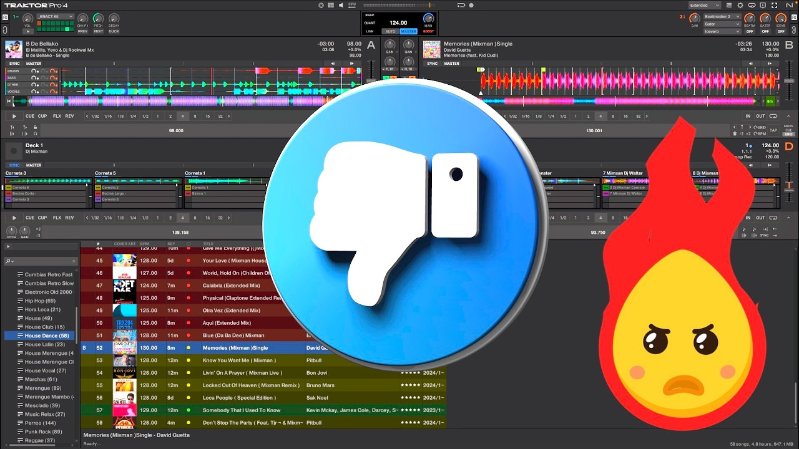Image resolution: width=799 pixels, height=449 pixels.
Task: Click Deck B active loop icon
Action: [x=773, y=116]
